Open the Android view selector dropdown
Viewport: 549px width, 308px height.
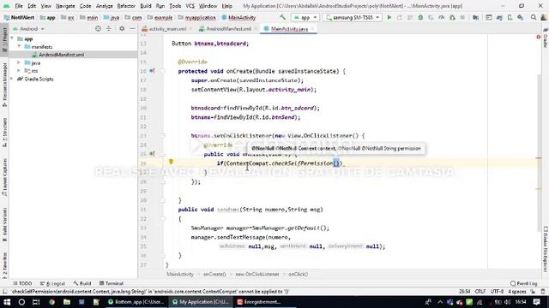pos(28,28)
